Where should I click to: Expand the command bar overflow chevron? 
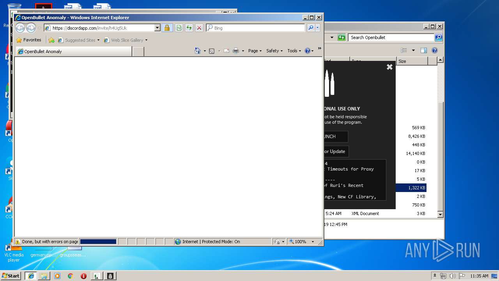point(320,48)
